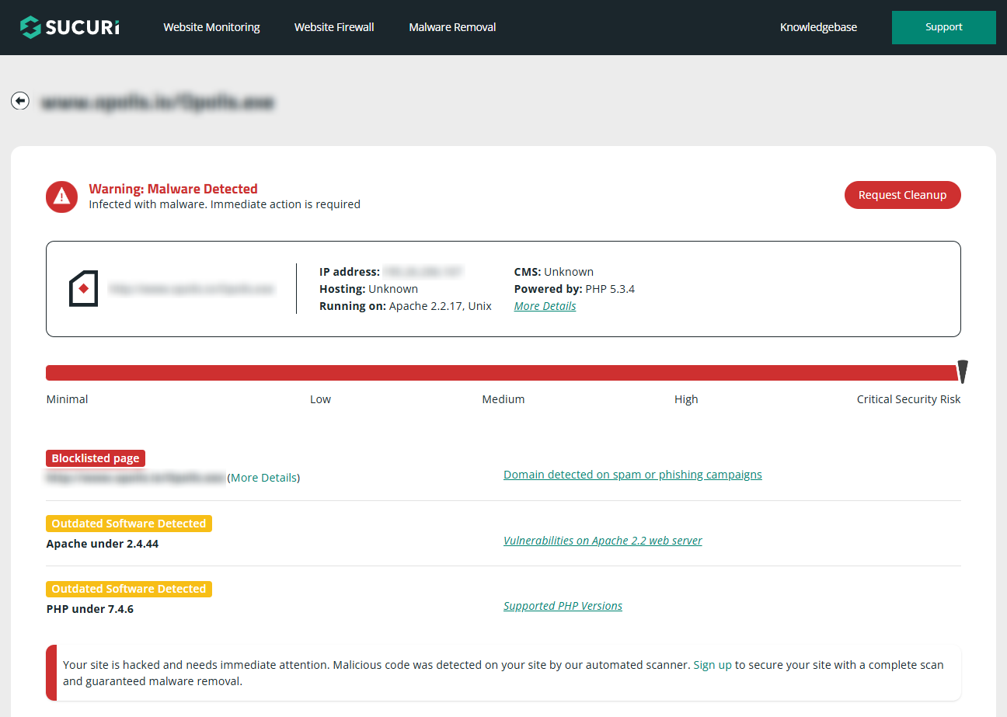Select 'Running on: Apache 2.2.17, Unix' text
The image size is (1007, 717).
(x=406, y=306)
